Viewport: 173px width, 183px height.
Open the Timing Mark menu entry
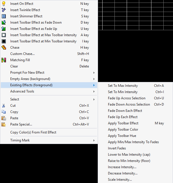(49, 140)
